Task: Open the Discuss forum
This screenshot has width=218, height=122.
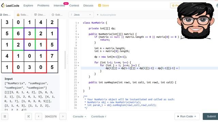Action: point(88,5)
